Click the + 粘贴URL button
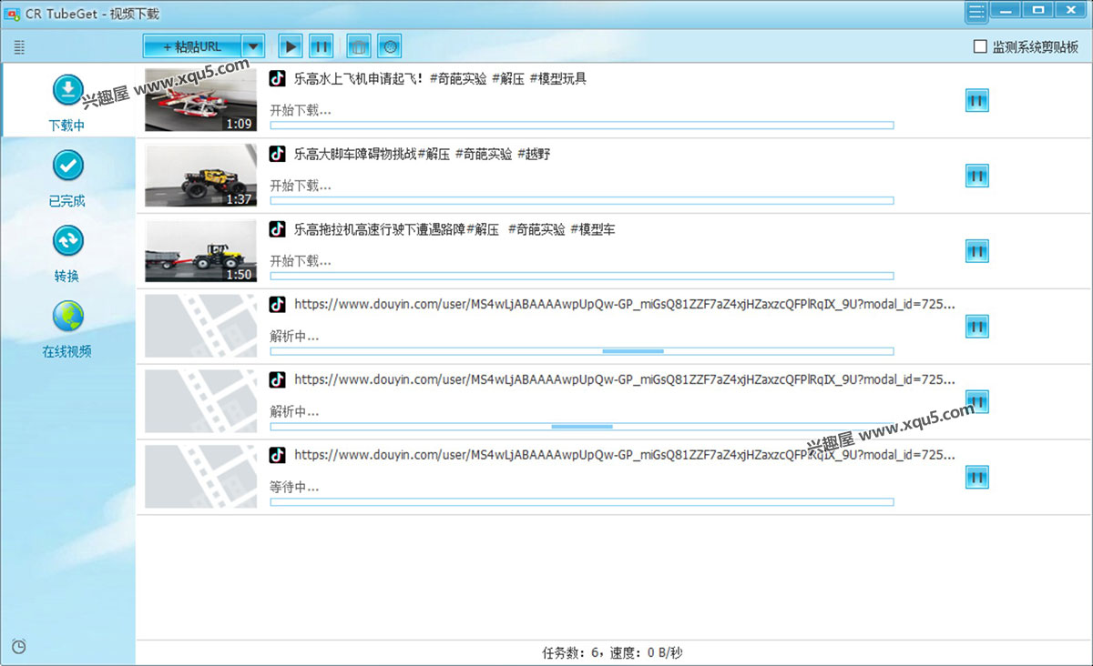Image resolution: width=1093 pixels, height=666 pixels. click(192, 46)
